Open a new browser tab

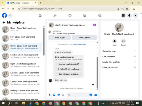pyautogui.click(x=40, y=3)
